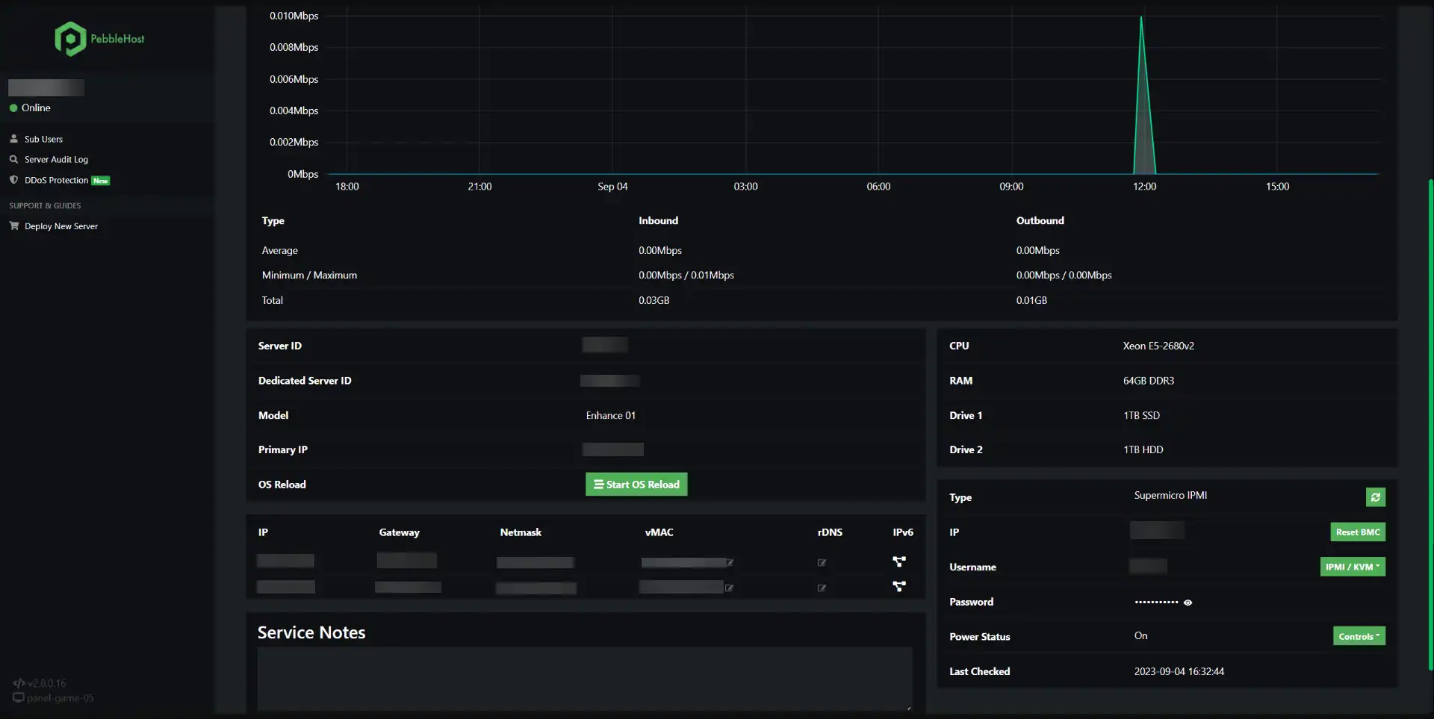Open IPv6 settings for first IP row
1434x719 pixels.
coord(899,561)
